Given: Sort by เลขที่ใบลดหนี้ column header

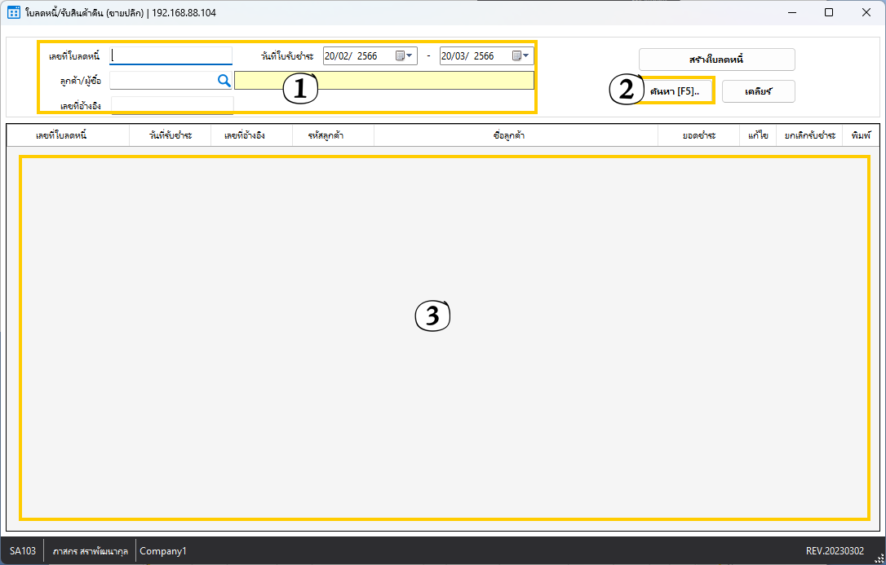Looking at the screenshot, I should 61,135.
